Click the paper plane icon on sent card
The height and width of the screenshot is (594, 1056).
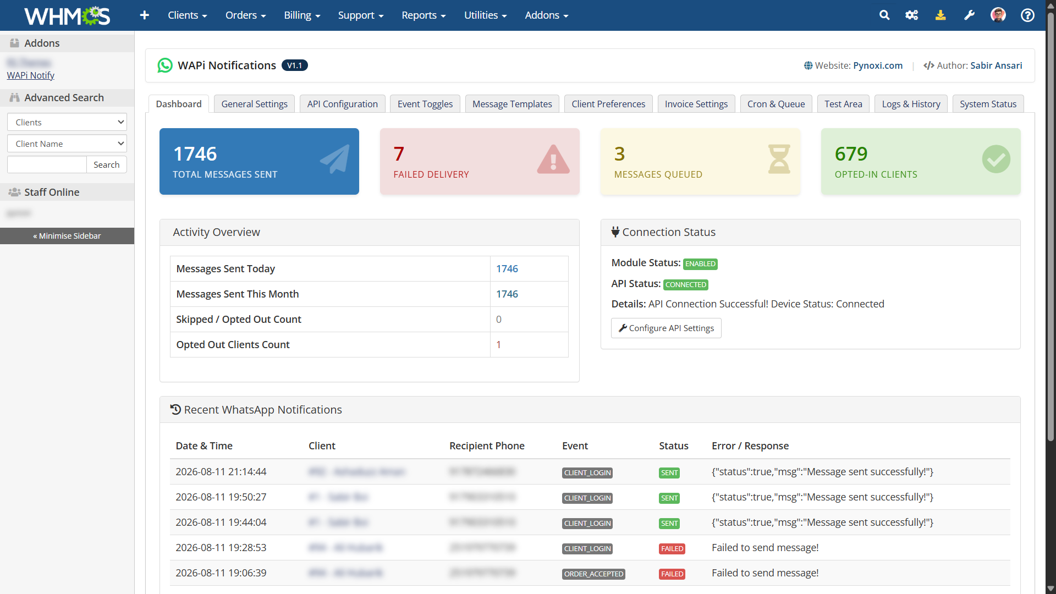point(335,159)
